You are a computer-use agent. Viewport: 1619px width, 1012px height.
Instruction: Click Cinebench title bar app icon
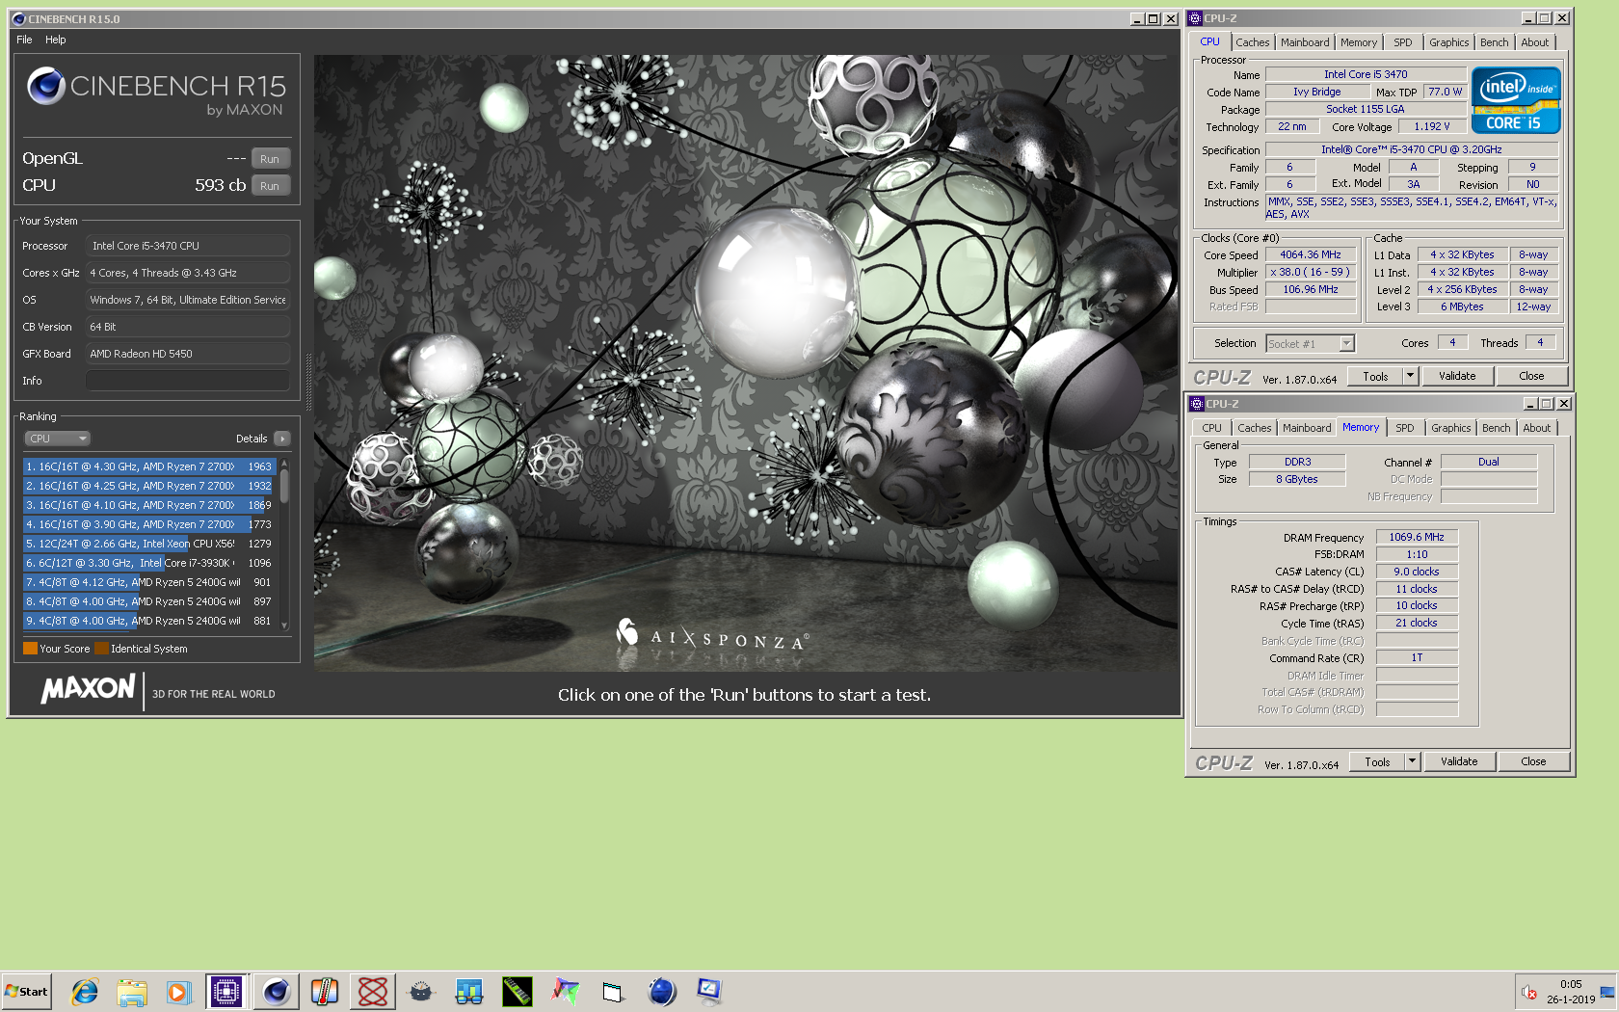(x=18, y=18)
